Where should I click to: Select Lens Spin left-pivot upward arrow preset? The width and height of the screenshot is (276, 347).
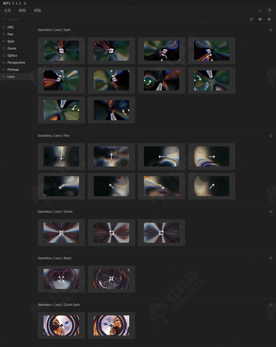[x=162, y=80]
